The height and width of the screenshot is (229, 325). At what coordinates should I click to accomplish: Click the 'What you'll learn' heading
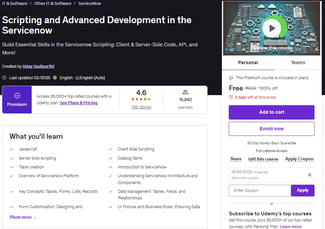[36, 136]
